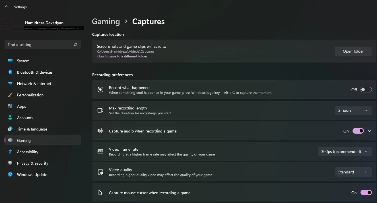Open the Video quality dropdown

[x=353, y=172]
